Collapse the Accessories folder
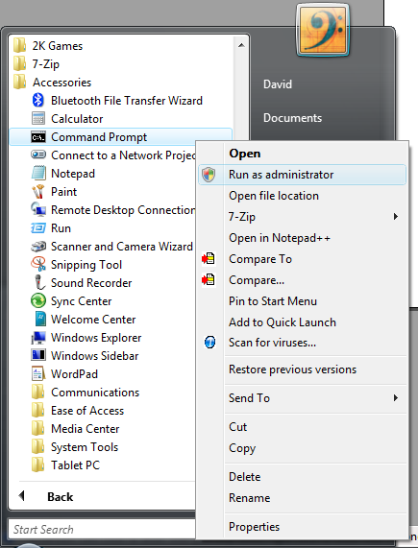 click(x=53, y=83)
